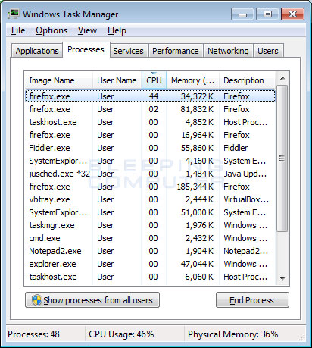Click the VirtualBox... description cell
312x348 pixels.
click(x=246, y=199)
